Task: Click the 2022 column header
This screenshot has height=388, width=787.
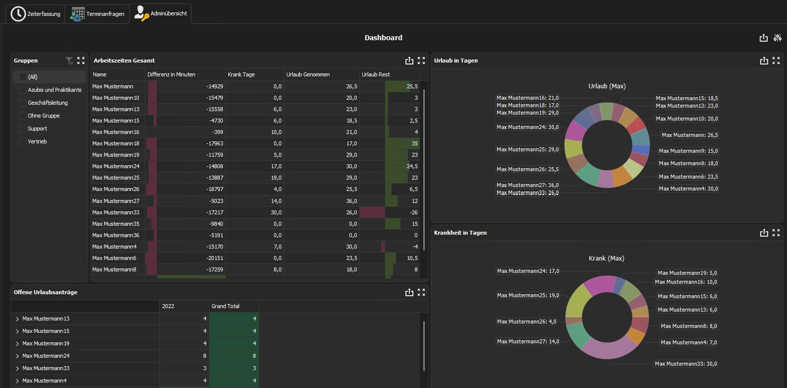Action: coord(184,306)
